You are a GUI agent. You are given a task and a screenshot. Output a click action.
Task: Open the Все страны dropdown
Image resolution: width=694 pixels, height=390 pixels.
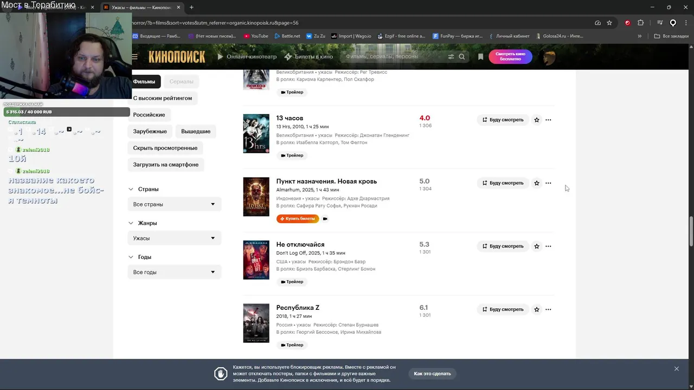click(x=175, y=204)
